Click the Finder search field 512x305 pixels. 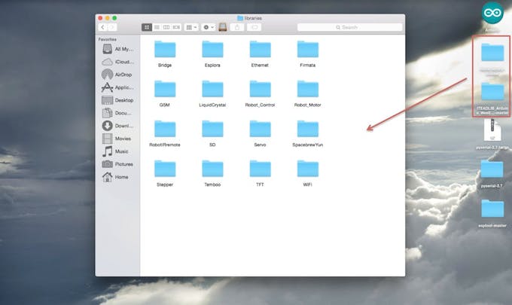click(x=349, y=27)
